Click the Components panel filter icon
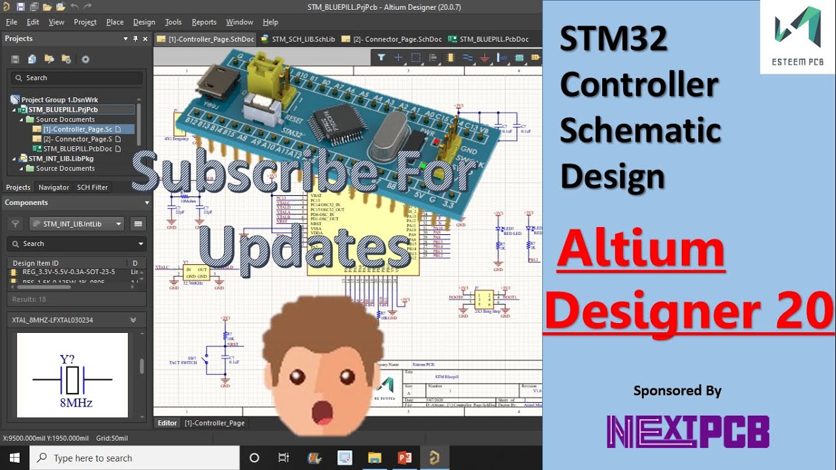Image resolution: width=836 pixels, height=470 pixels. (15, 224)
